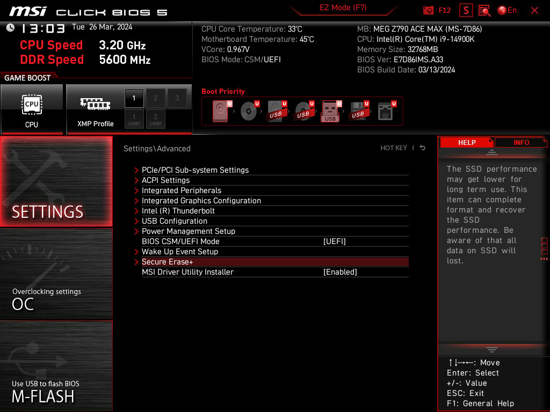The width and height of the screenshot is (550, 412).
Task: Open ACPI Settings submenu
Action: point(275,180)
